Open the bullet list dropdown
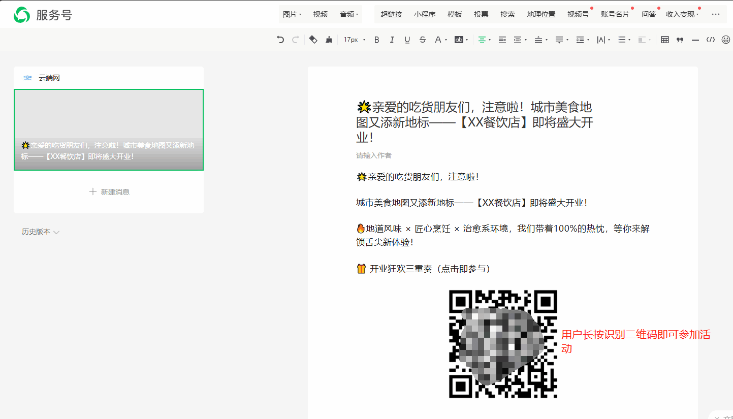This screenshot has width=733, height=419. 624,40
